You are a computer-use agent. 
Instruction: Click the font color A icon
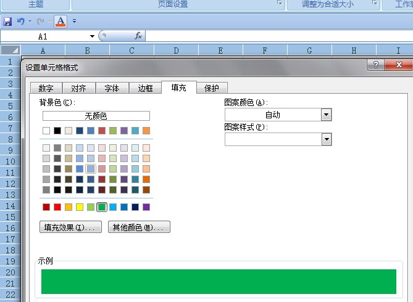point(60,22)
